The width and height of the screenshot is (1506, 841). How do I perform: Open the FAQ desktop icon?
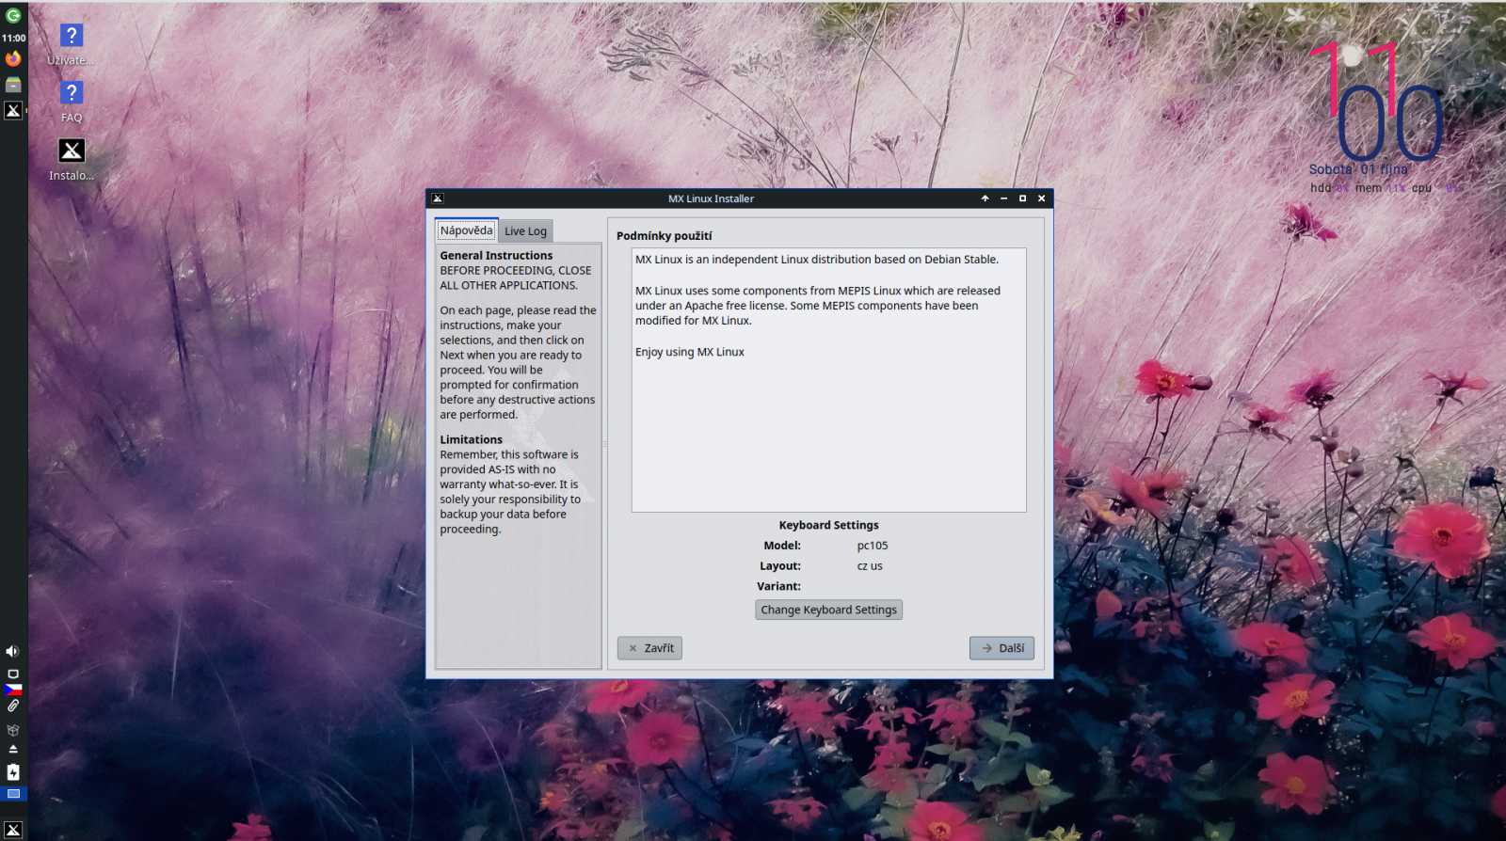(x=72, y=103)
